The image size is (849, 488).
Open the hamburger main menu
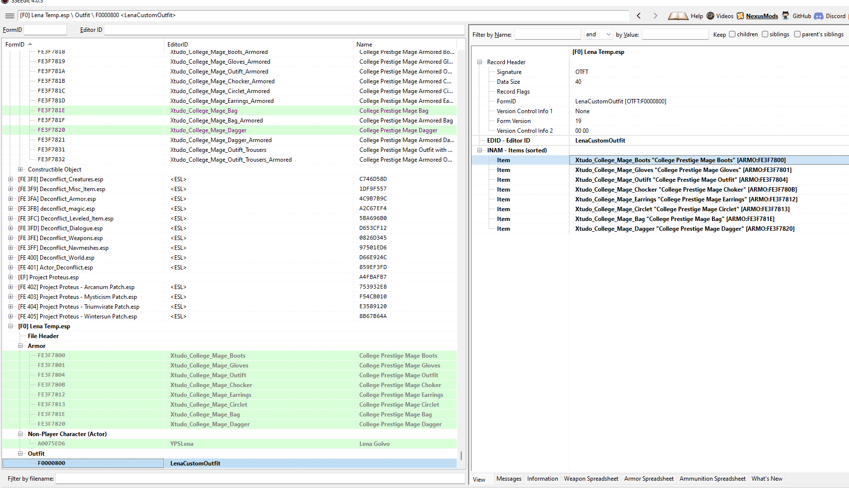coord(9,16)
